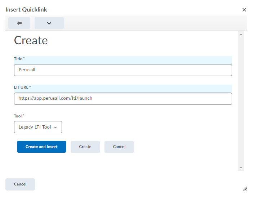Hit Cancel next to the Create button

tap(119, 147)
